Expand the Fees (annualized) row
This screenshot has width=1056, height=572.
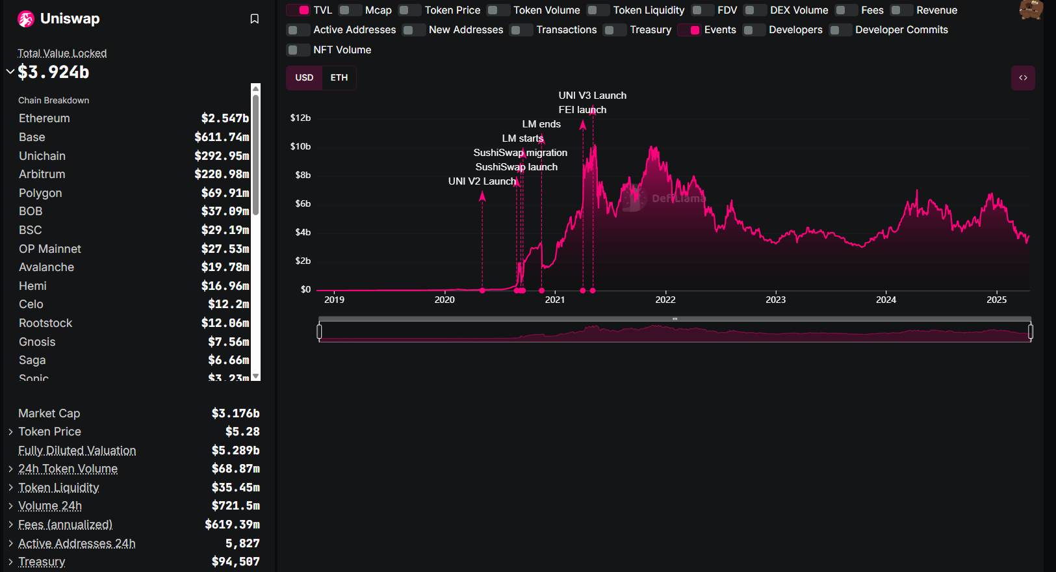(x=10, y=525)
